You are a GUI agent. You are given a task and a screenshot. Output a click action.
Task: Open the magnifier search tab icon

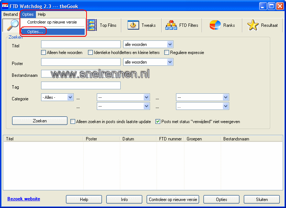coord(13,25)
